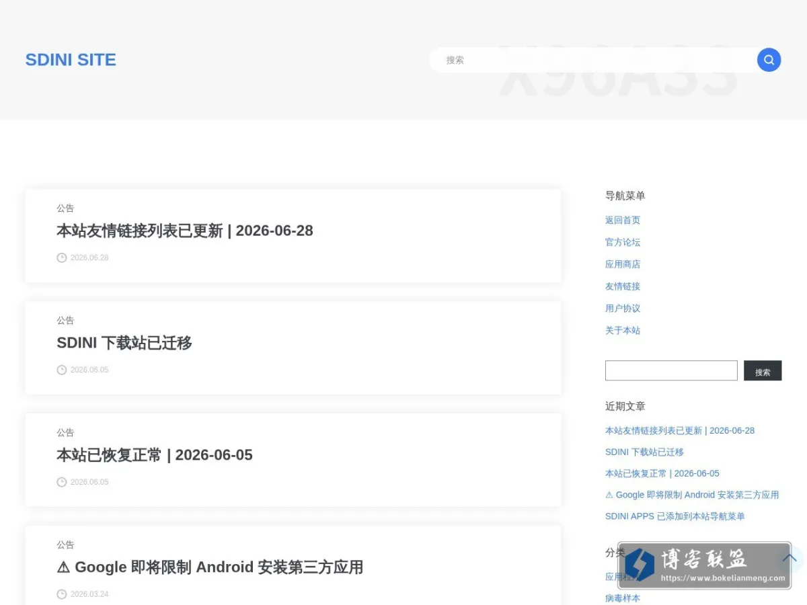Open recent article 本站友情链接列表已更新 in sidebar
This screenshot has height=605, width=807.
[680, 430]
